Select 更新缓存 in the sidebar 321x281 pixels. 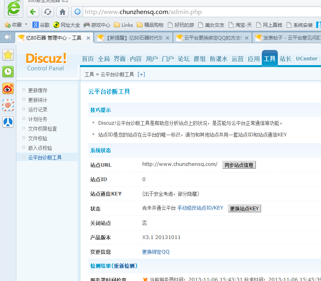tap(38, 90)
